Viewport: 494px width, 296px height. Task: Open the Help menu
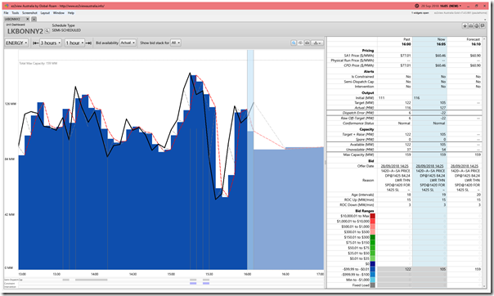tap(71, 13)
